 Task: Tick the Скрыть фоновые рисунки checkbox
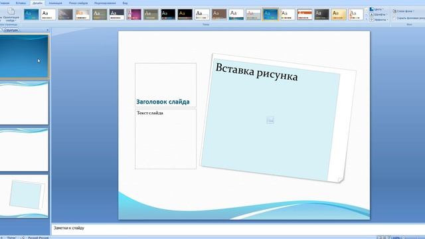[394, 18]
